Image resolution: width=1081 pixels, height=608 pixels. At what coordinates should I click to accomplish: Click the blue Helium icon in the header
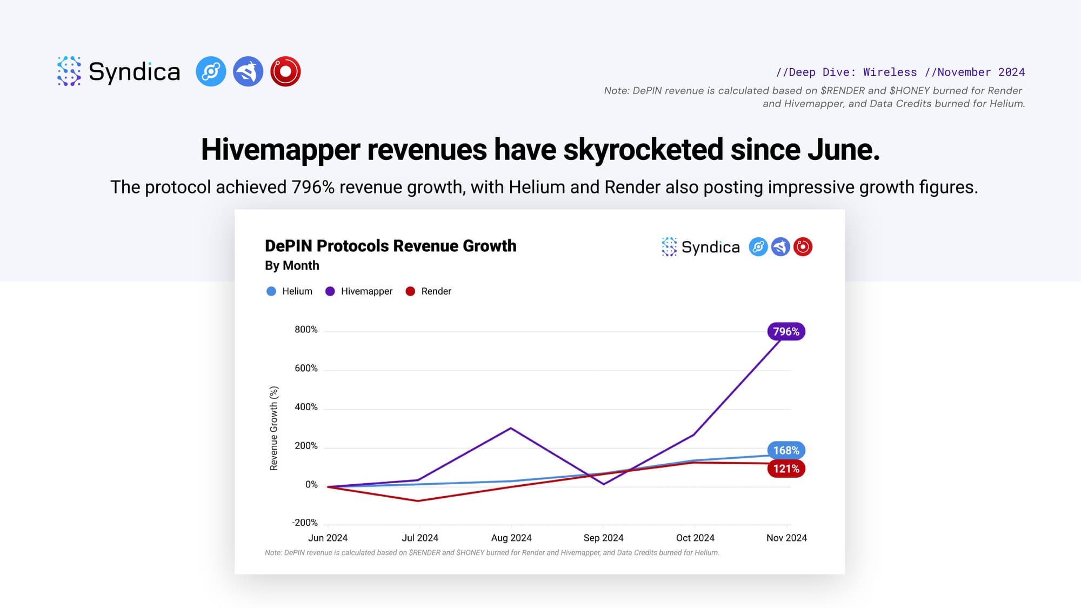tap(211, 71)
